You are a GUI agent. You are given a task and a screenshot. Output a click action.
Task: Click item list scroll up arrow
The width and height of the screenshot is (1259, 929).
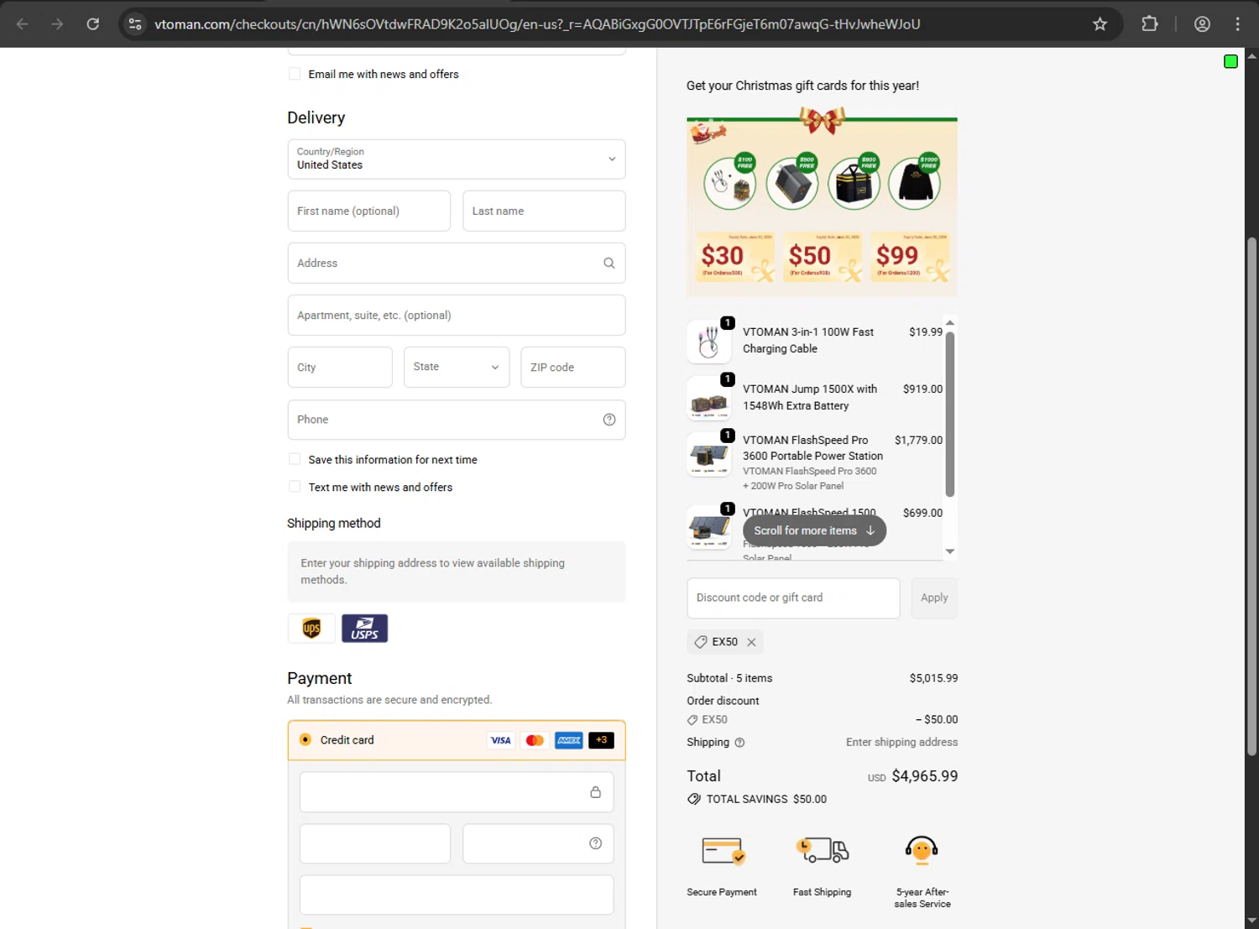click(x=950, y=322)
